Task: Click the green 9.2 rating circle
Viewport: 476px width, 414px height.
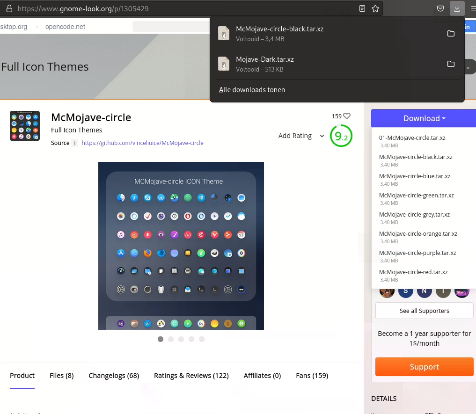Action: click(341, 136)
